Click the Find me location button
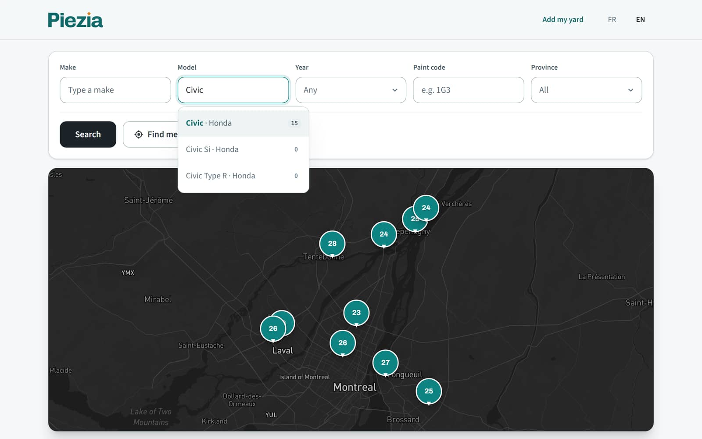Image resolution: width=702 pixels, height=439 pixels. [150, 134]
